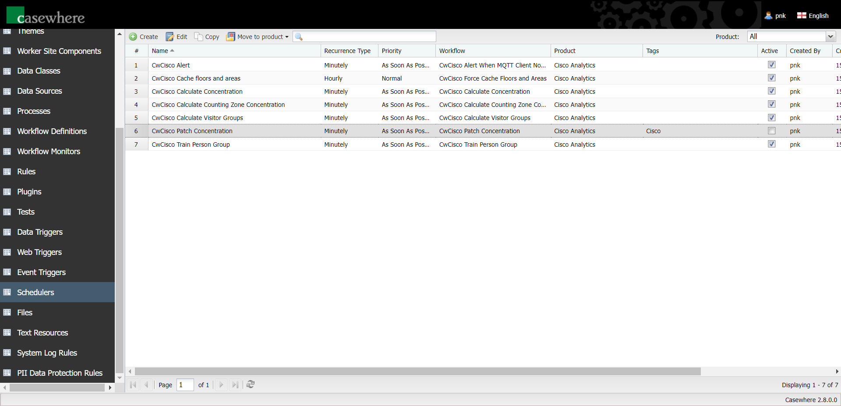Open the Move to product dropdown

[258, 37]
